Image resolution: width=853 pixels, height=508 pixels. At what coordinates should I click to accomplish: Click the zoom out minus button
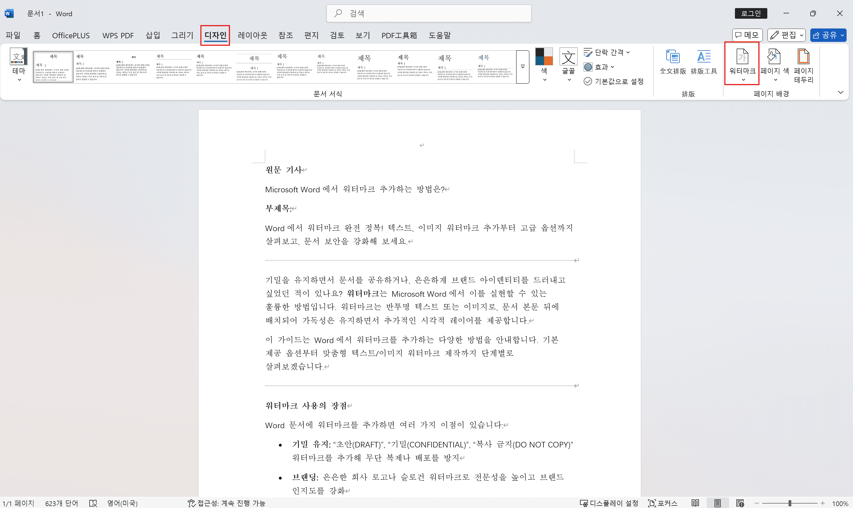click(x=757, y=503)
